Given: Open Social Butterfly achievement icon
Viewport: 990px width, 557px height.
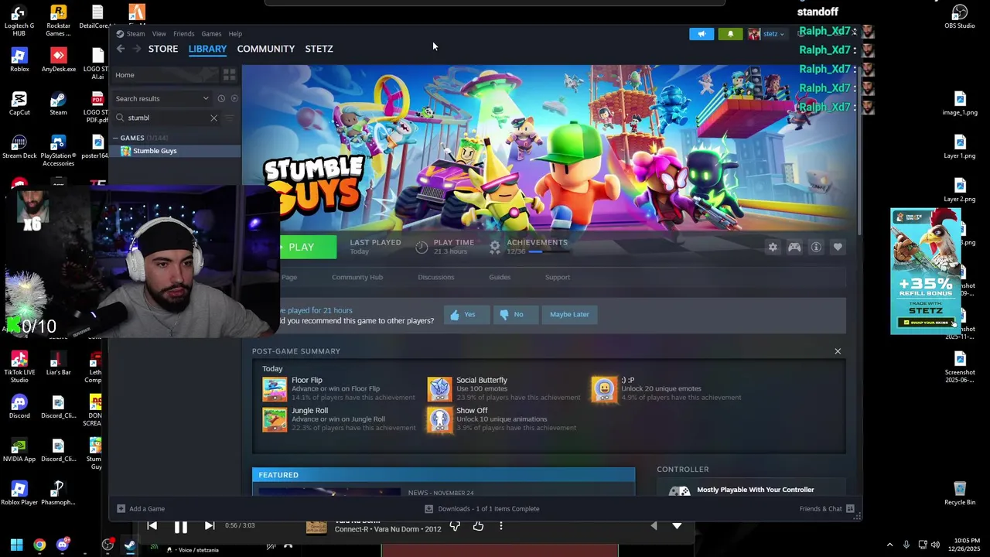Looking at the screenshot, I should [x=439, y=389].
